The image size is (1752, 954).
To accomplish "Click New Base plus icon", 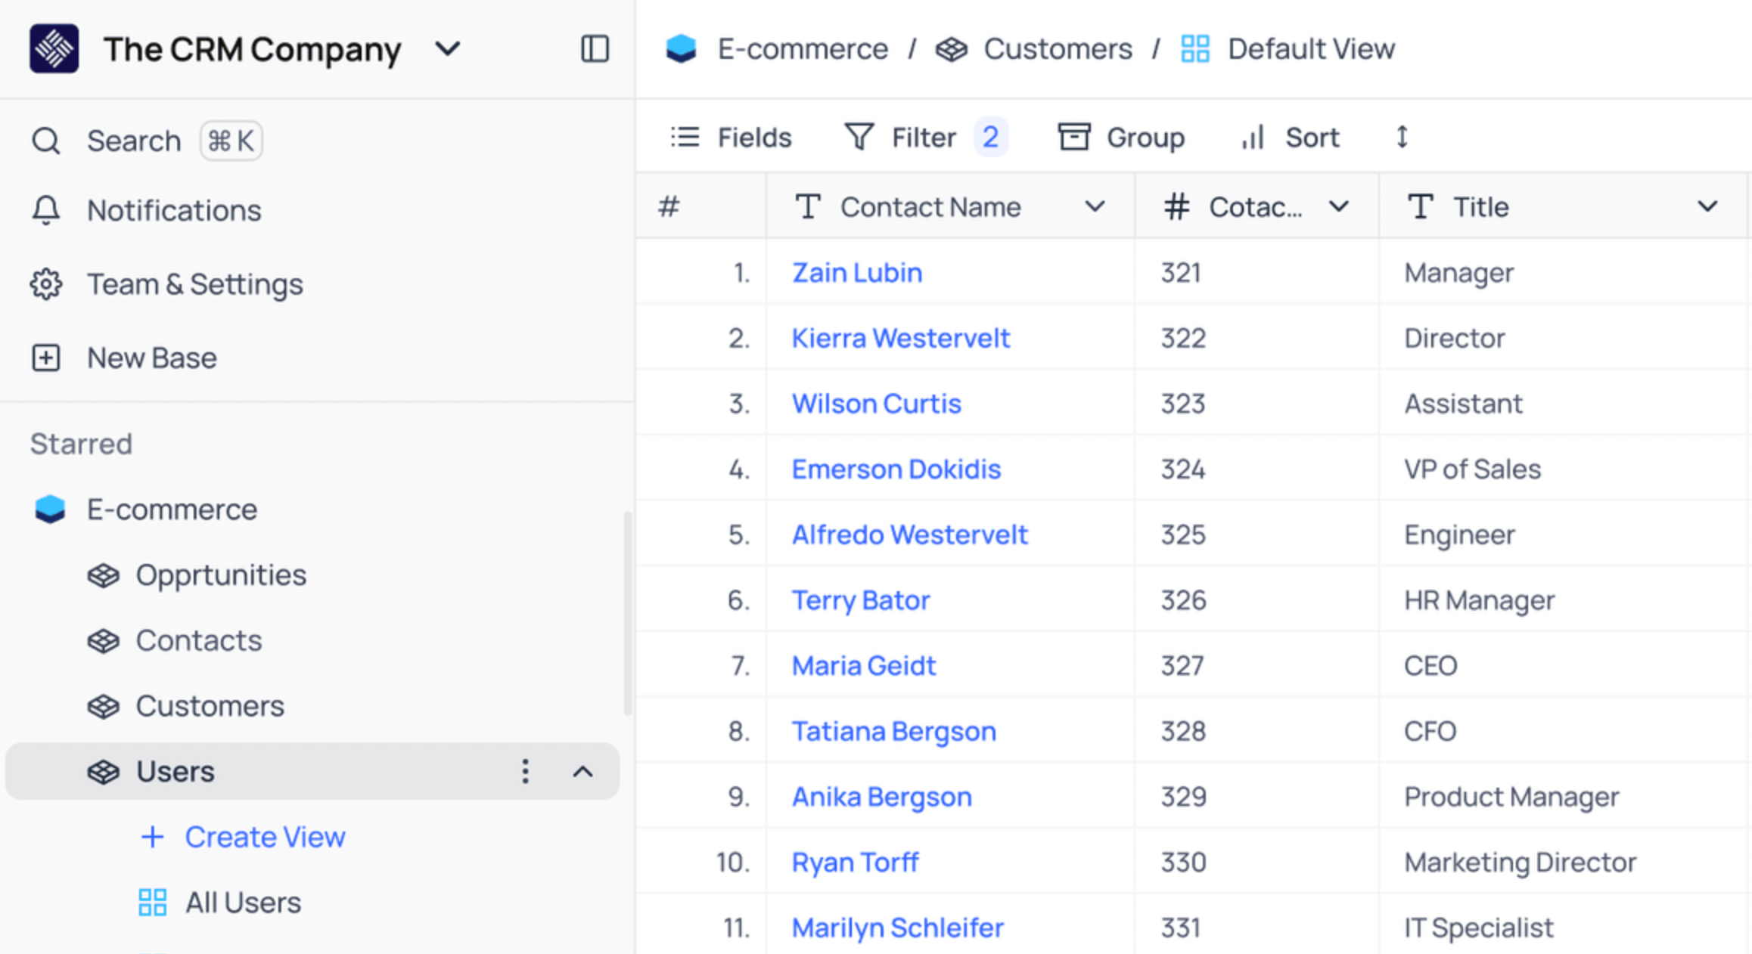I will tap(45, 358).
